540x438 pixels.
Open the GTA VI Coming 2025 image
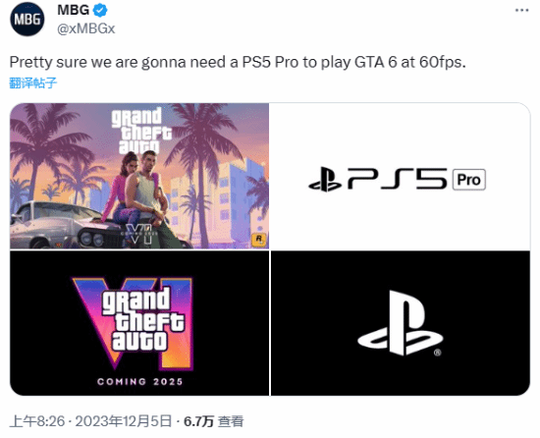point(139,323)
